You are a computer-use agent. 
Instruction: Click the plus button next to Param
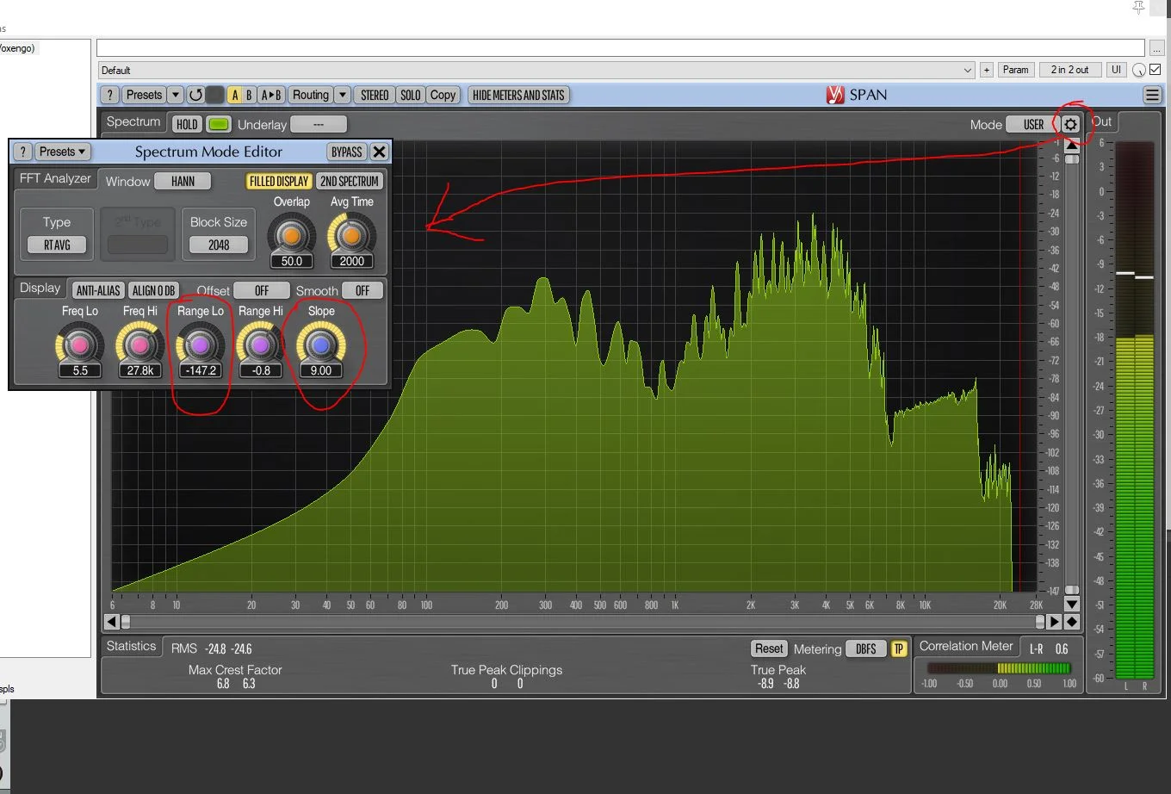click(x=987, y=70)
